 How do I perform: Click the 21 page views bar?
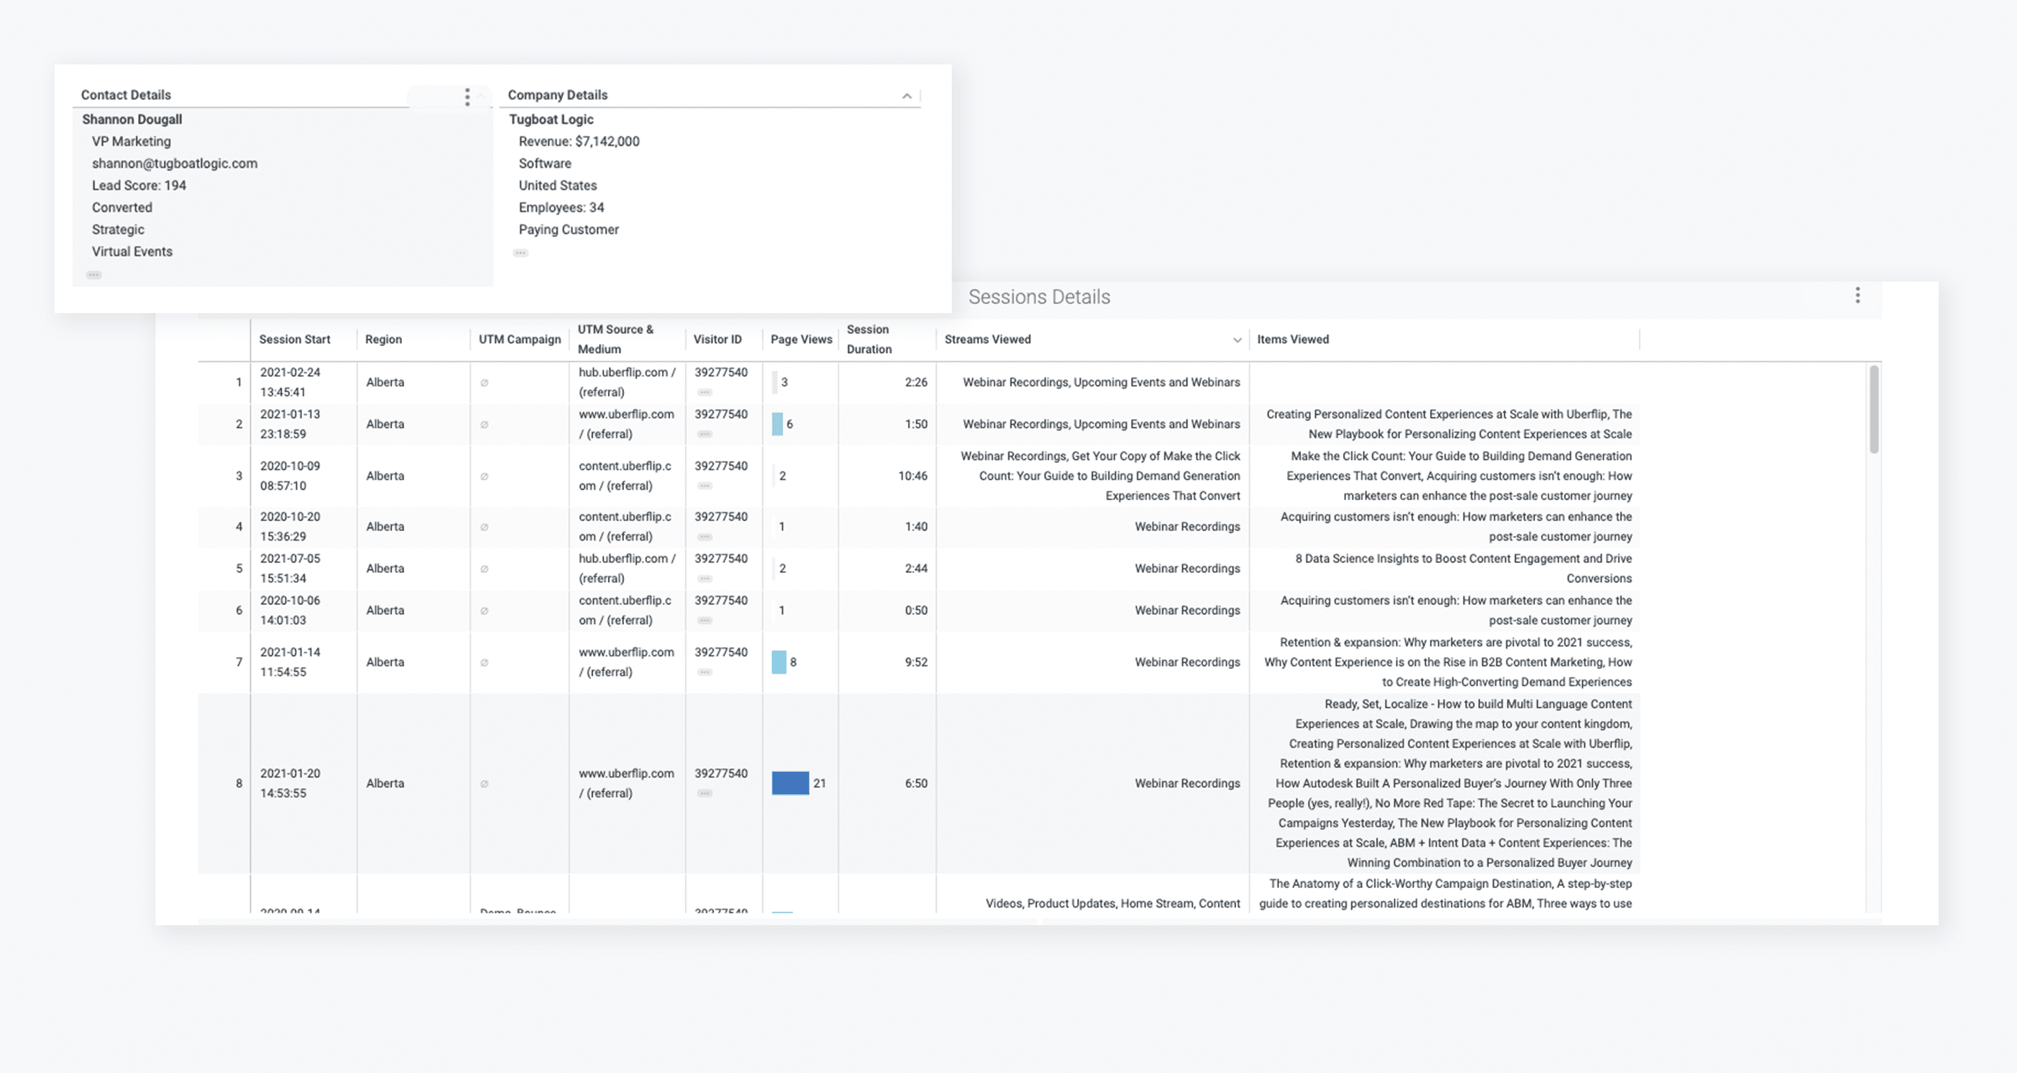click(790, 783)
